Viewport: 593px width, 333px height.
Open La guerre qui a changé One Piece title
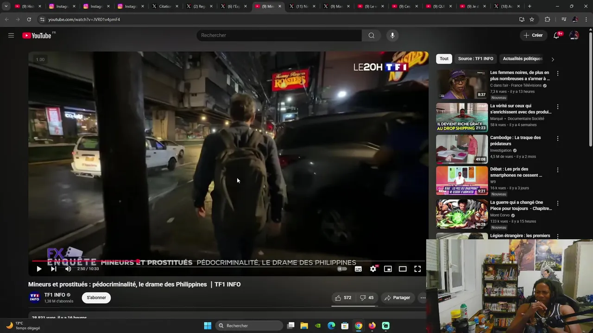point(521,205)
